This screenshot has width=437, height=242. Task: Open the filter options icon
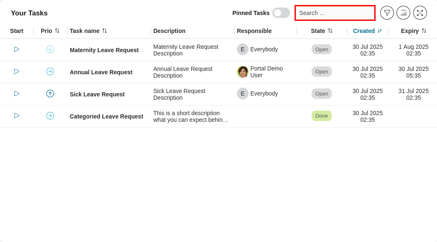click(x=387, y=13)
